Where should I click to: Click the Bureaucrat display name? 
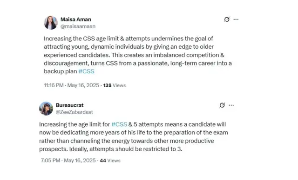[x=70, y=105]
